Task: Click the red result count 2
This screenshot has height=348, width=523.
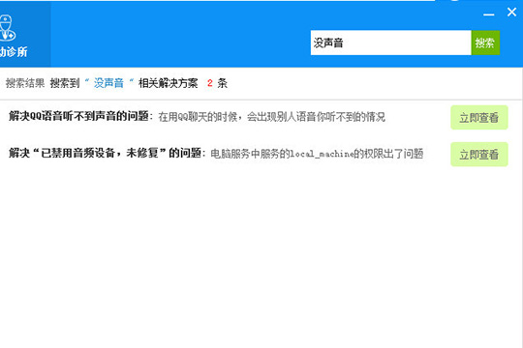Action: pos(210,83)
